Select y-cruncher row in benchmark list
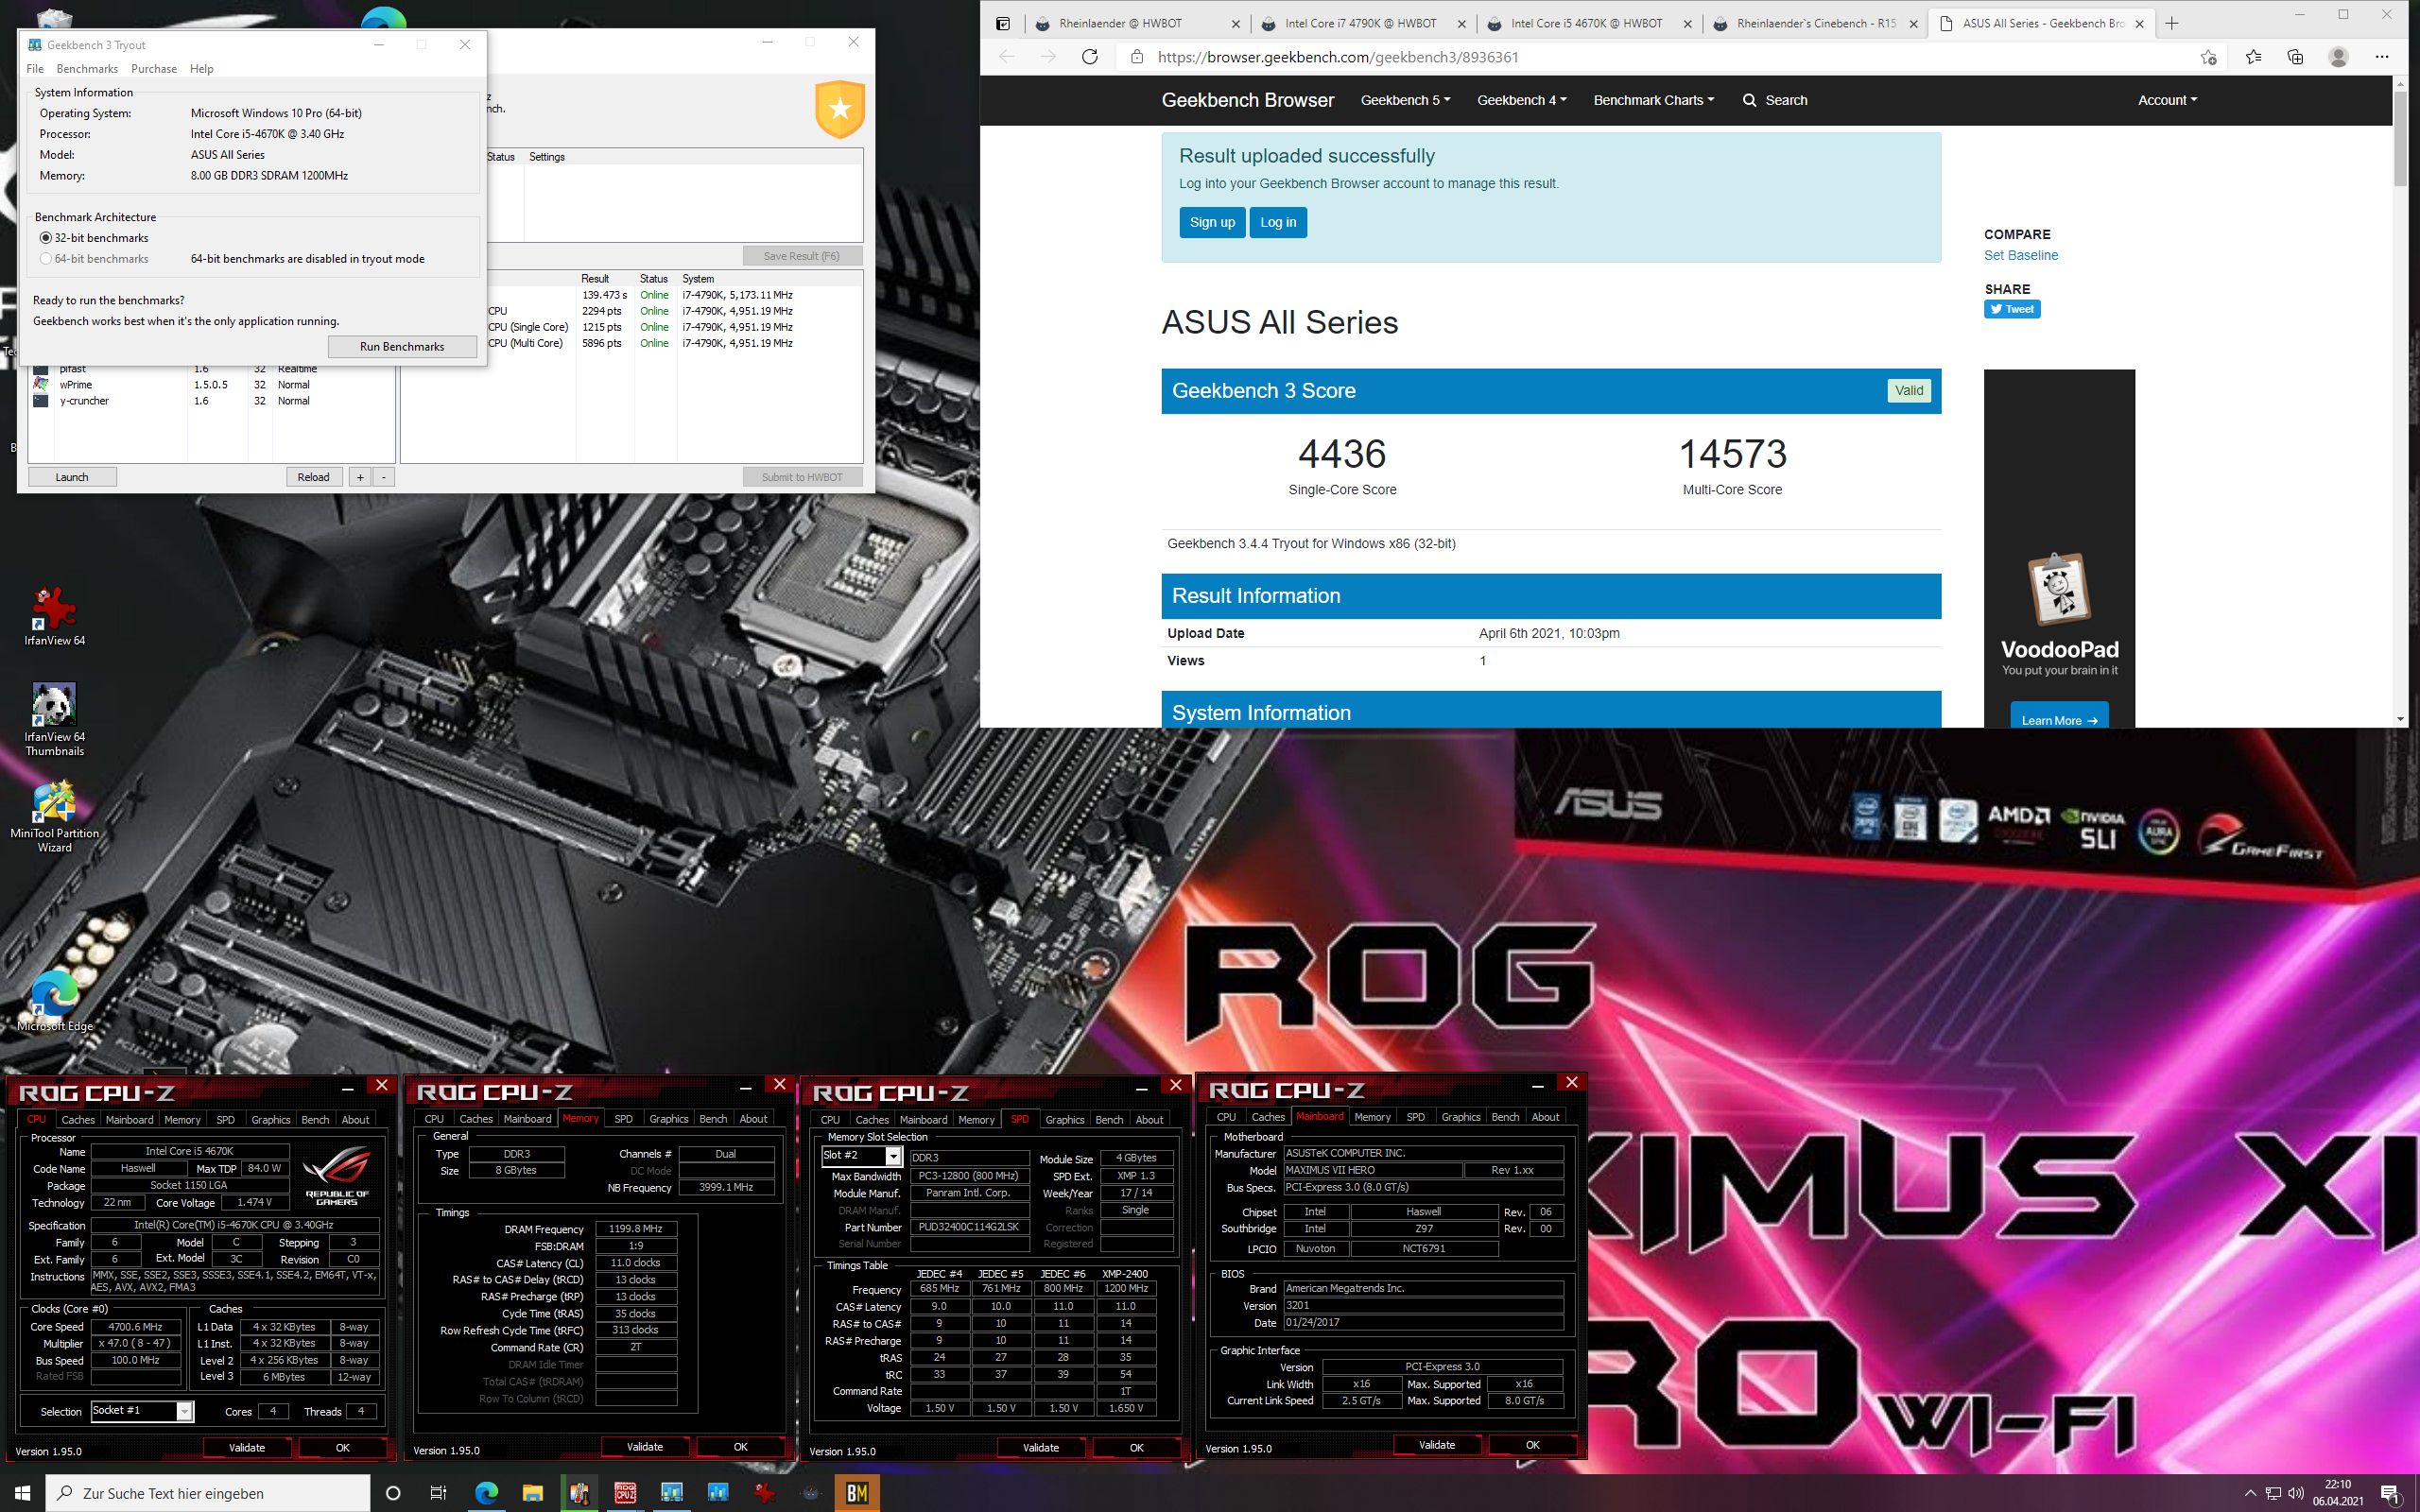Viewport: 2420px width, 1512px height. tap(210, 401)
